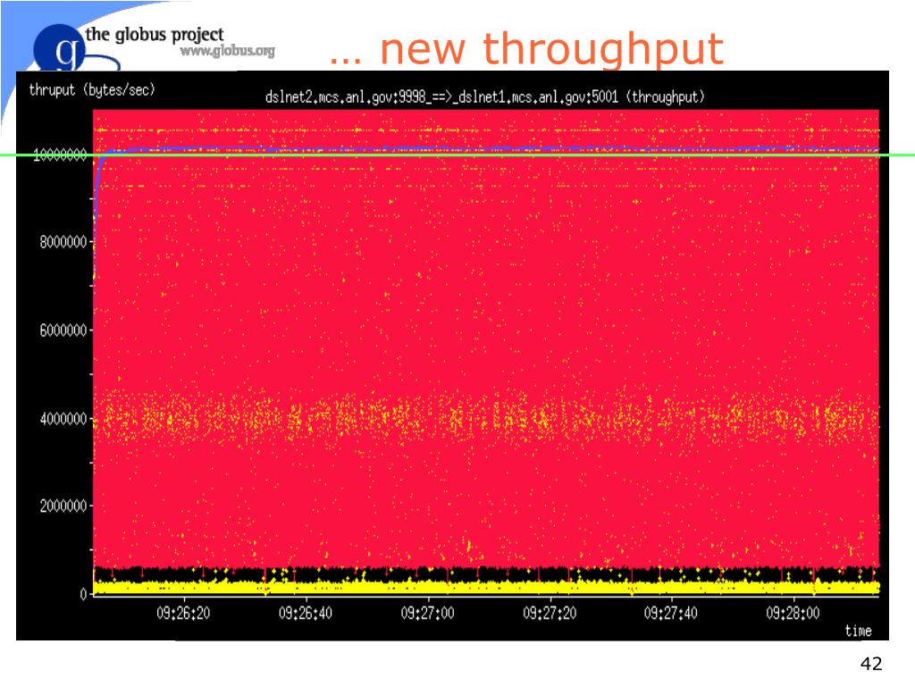
Task: Select the '... new throughput' slide title
Action: point(525,48)
